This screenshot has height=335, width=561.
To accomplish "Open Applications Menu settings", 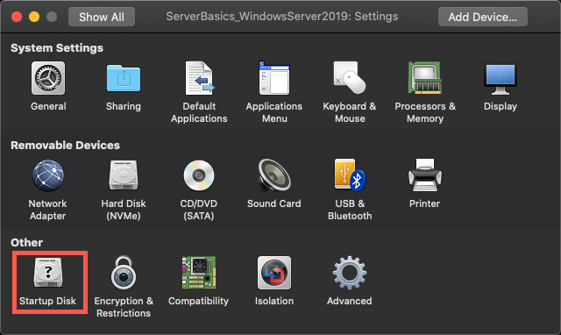I will 274,78.
